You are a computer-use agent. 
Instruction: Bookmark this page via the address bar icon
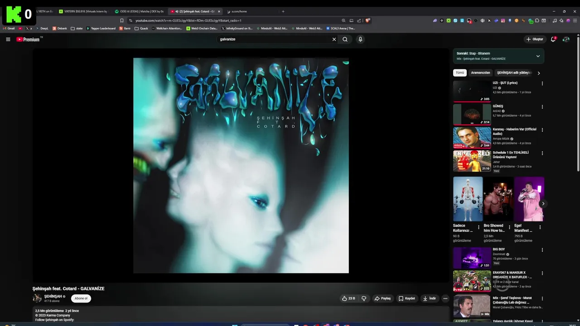tap(122, 20)
